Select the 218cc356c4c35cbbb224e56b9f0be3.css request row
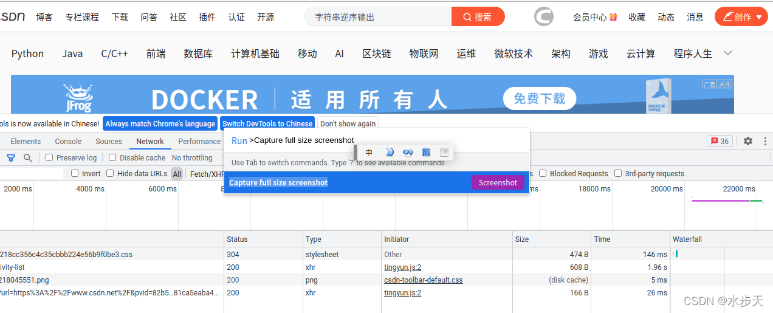This screenshot has height=313, width=773. (386, 254)
